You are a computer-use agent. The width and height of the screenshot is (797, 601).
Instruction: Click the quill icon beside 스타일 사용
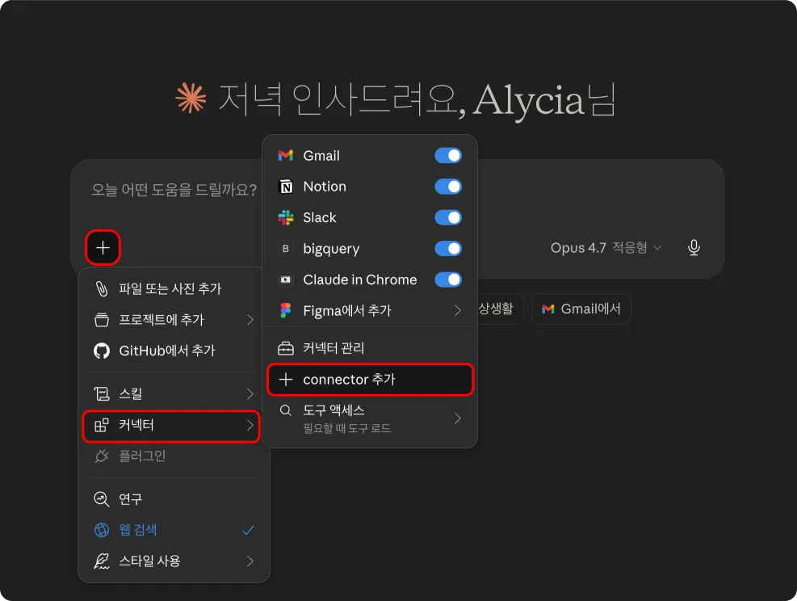pyautogui.click(x=102, y=561)
